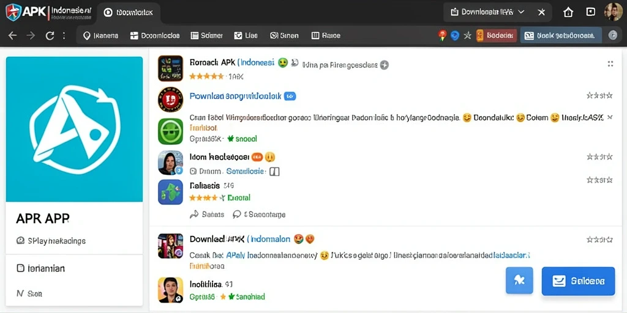Open the green round face app icon
Viewport: 627px width, 313px height.
pyautogui.click(x=170, y=131)
